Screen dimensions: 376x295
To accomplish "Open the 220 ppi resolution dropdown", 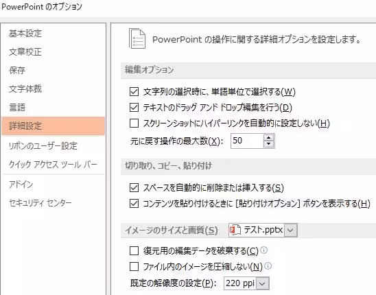I will 262,283.
